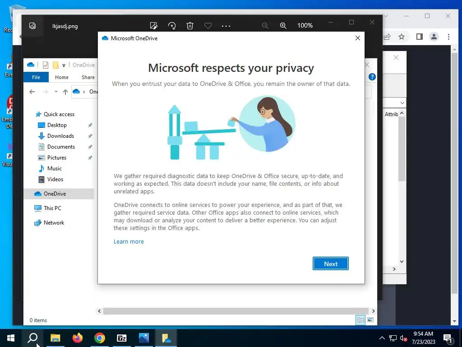462x347 pixels.
Task: Open Desktop in navigation pane
Action: [57, 125]
